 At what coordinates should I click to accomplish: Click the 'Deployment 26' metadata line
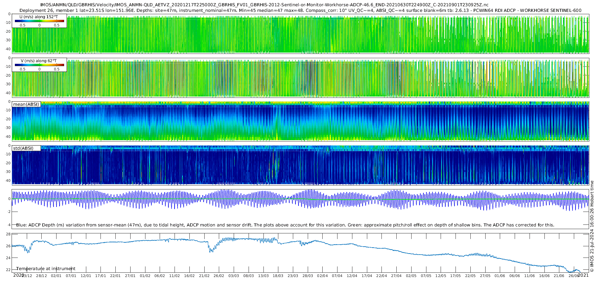tap(300, 10)
